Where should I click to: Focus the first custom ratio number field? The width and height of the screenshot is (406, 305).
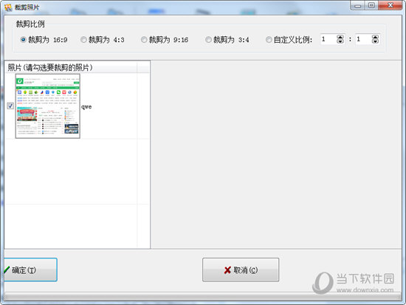(x=328, y=39)
